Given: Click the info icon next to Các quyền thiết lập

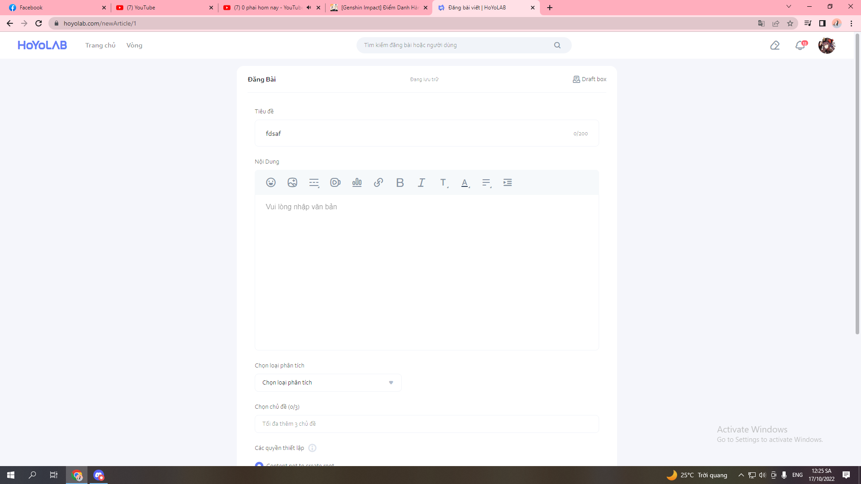Looking at the screenshot, I should click(313, 448).
